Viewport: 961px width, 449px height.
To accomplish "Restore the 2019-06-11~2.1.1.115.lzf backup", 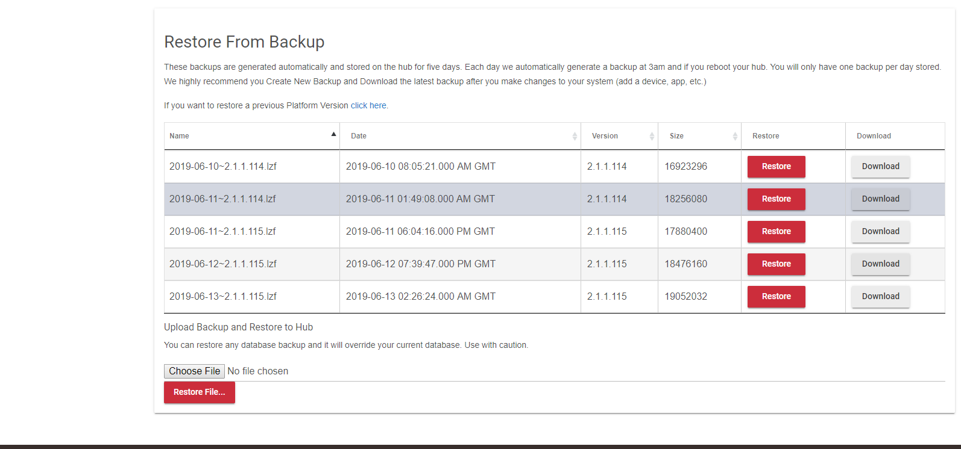I will coord(776,232).
